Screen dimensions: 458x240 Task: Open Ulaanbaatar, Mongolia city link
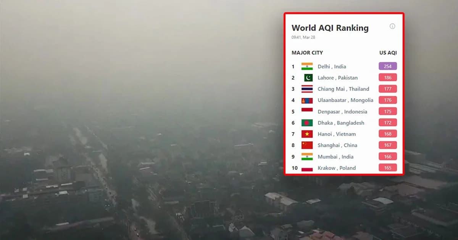pos(345,100)
